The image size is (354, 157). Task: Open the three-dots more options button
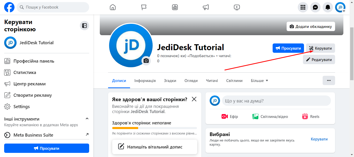(x=329, y=80)
